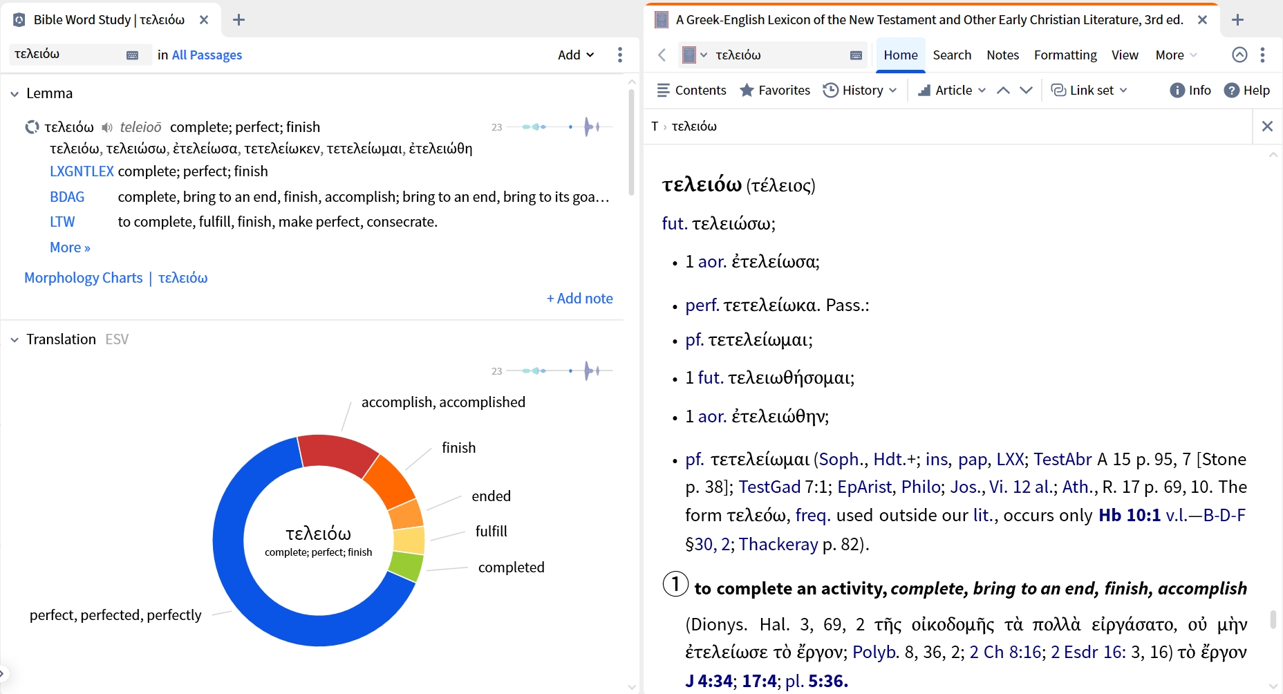The image size is (1283, 694).
Task: Add new tab next to lexicon tab
Action: 1237,20
